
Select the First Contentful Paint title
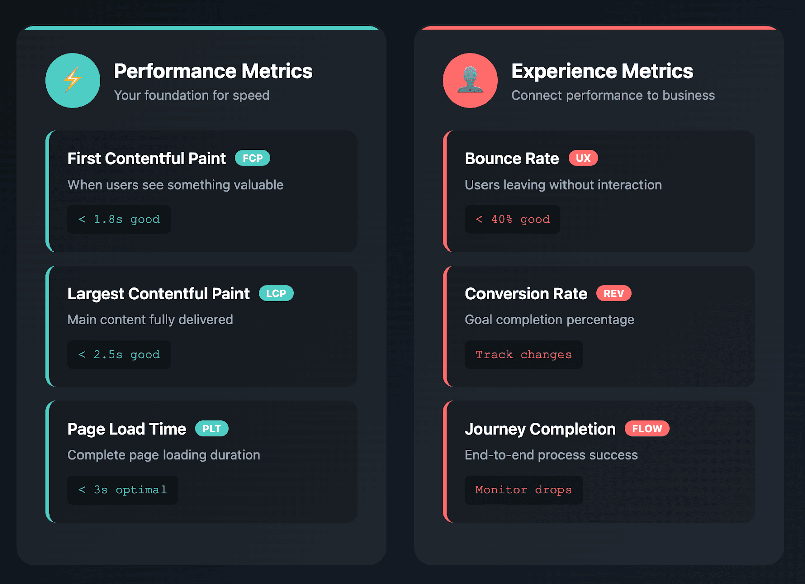coord(147,159)
